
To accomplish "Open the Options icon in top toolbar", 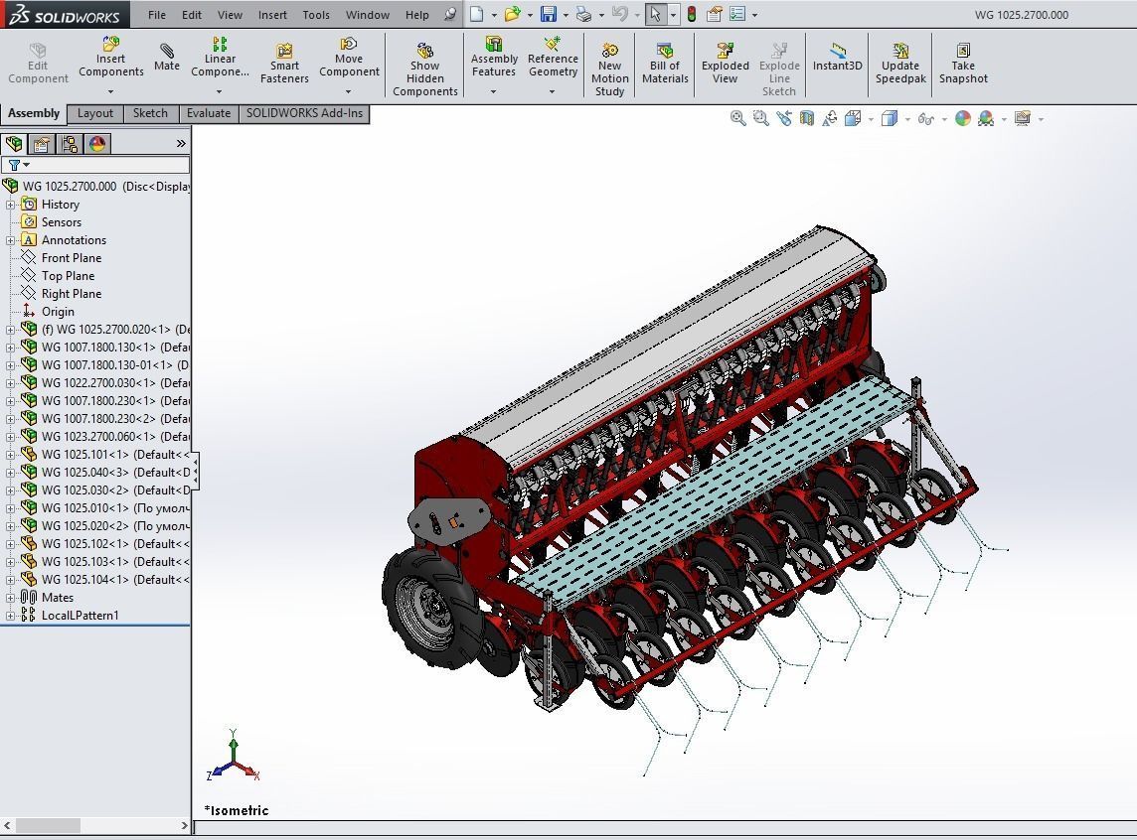I will (x=737, y=15).
